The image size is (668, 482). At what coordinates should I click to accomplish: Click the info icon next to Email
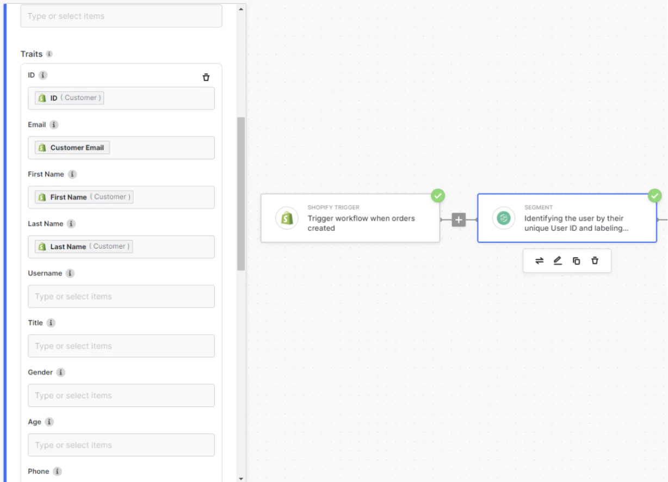tap(54, 125)
